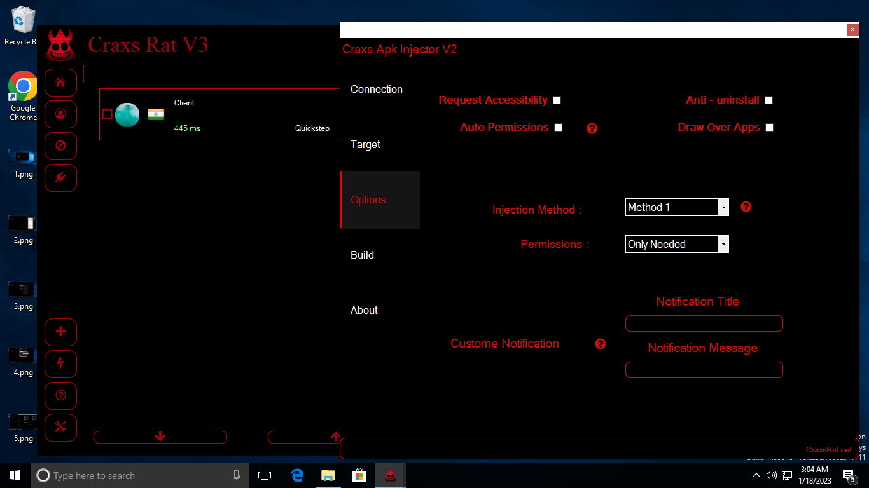Toggle Anti - uninstall checkbox
869x488 pixels.
[769, 100]
